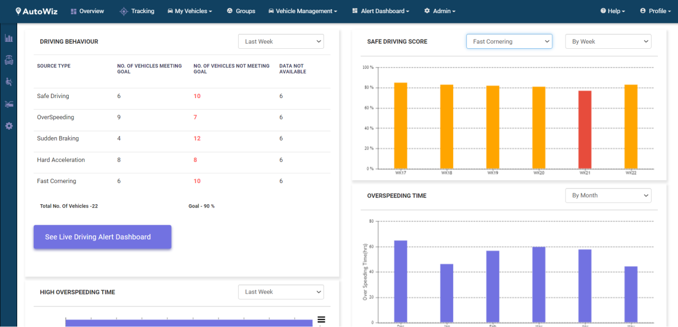Open the By Week dropdown
Image resolution: width=678 pixels, height=327 pixels.
coord(608,41)
